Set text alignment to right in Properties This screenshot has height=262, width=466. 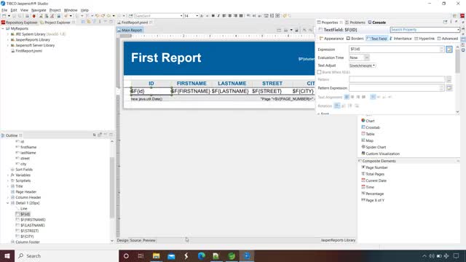tap(358, 97)
